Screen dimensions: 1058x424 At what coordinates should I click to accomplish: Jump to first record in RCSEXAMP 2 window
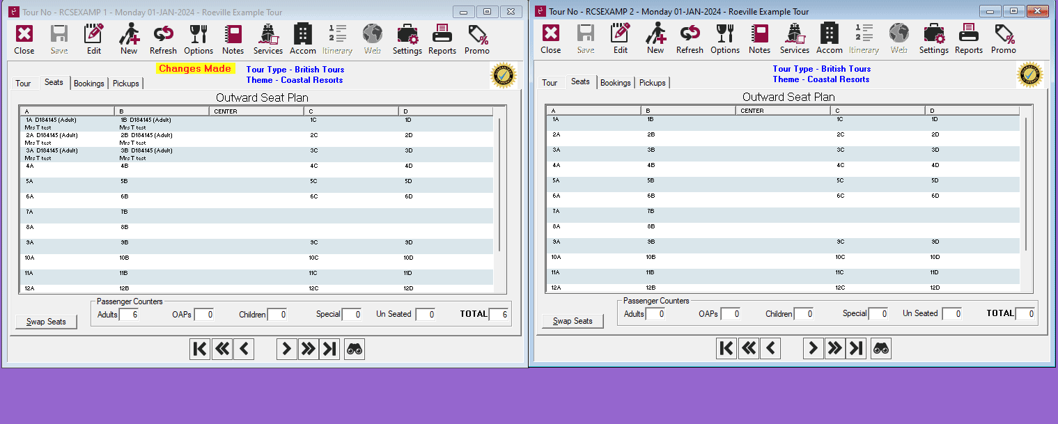[726, 349]
